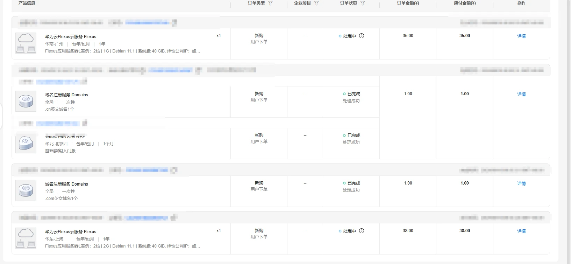The width and height of the screenshot is (571, 264).
Task: Click the WAF firewall product icon
Action: (26, 143)
